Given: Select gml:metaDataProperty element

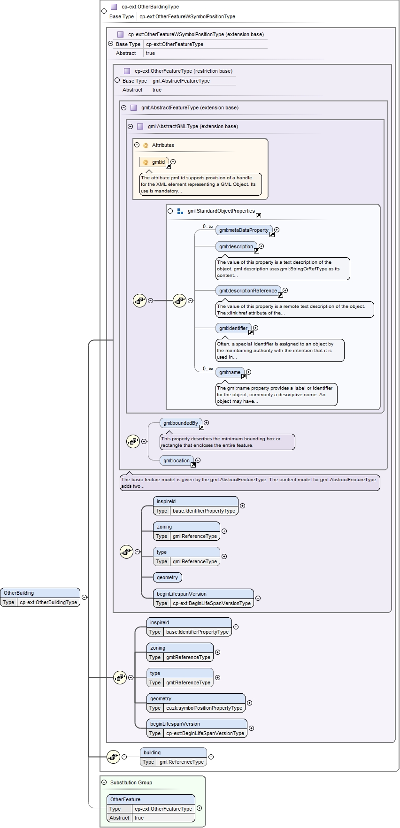Looking at the screenshot, I should click(x=244, y=230).
